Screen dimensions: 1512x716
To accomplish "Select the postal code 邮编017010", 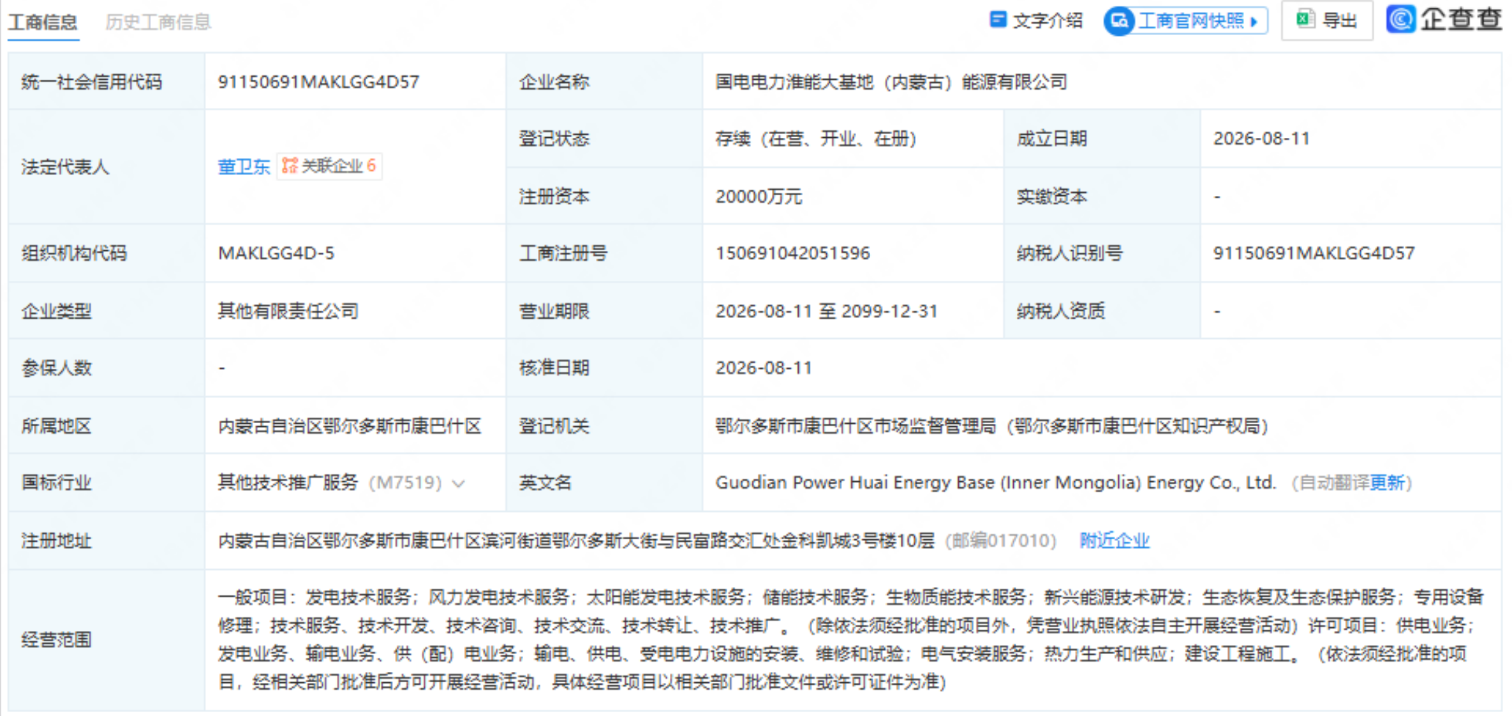I will coord(1000,541).
